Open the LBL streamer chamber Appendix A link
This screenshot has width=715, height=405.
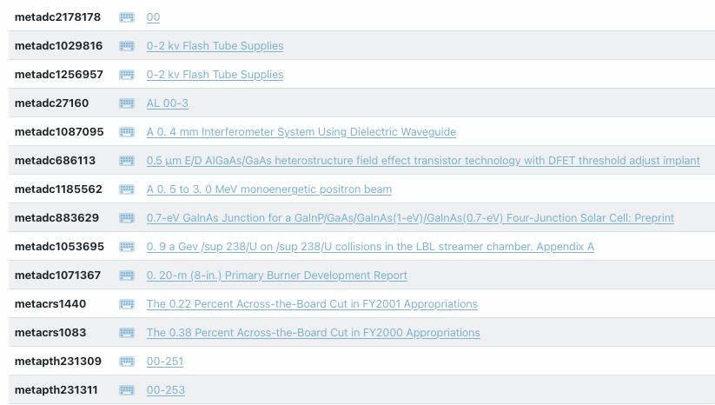click(x=370, y=247)
